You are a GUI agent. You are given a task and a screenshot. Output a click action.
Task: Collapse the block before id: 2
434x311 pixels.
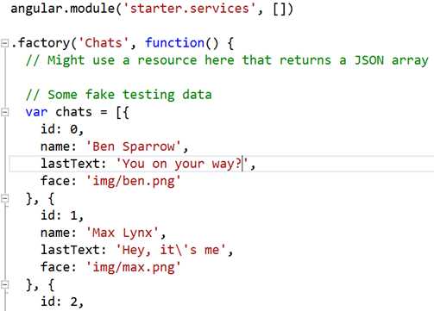click(4, 284)
